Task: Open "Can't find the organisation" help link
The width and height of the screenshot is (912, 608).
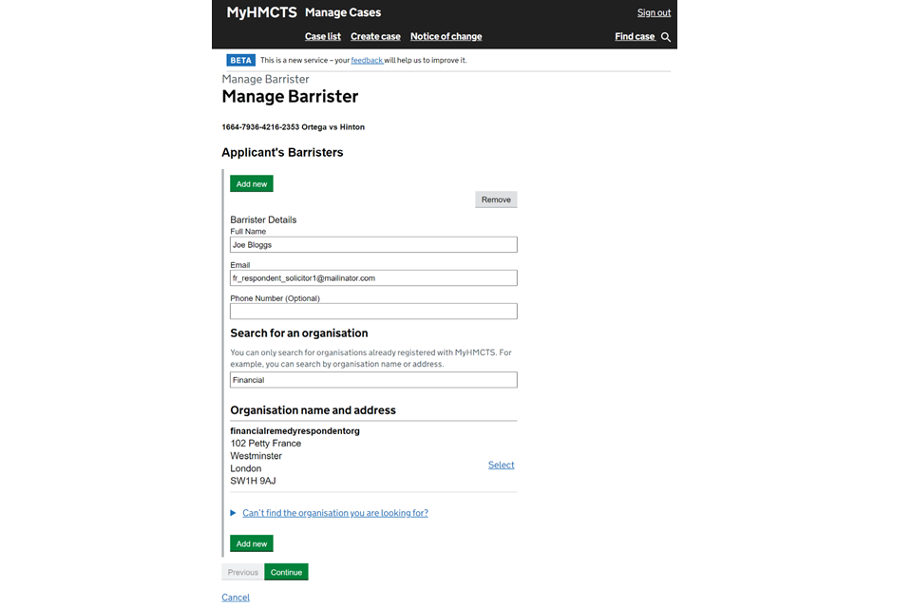Action: [x=335, y=513]
